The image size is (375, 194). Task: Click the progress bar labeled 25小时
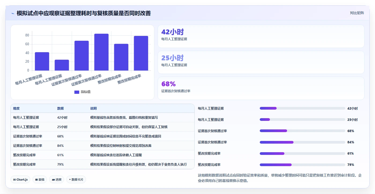(x=302, y=120)
